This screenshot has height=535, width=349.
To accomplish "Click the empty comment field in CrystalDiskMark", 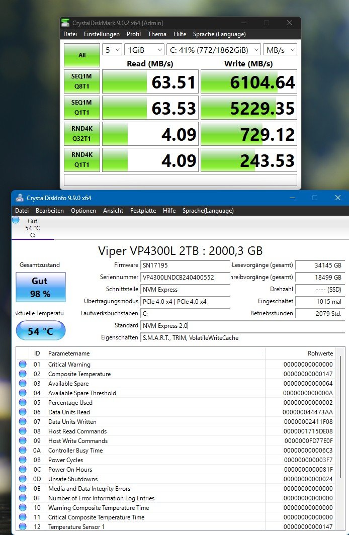I will point(180,180).
